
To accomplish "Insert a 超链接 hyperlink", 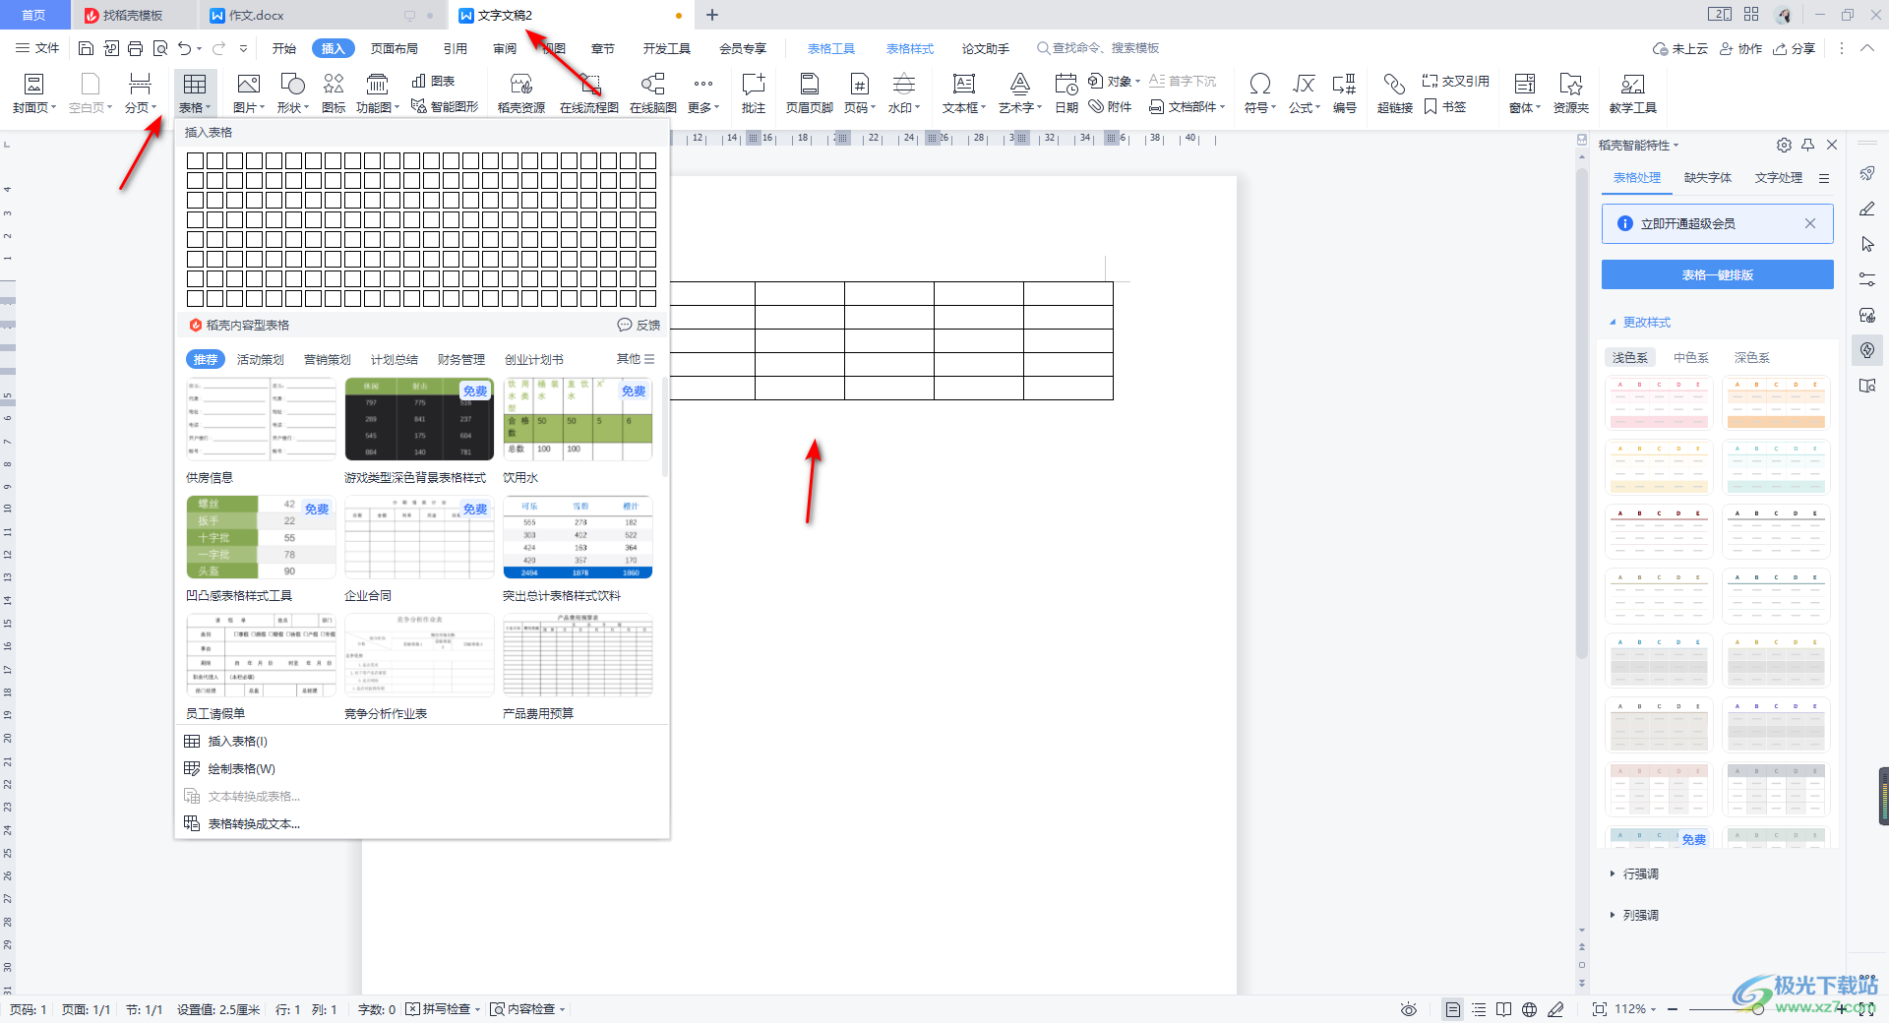I will [x=1395, y=94].
